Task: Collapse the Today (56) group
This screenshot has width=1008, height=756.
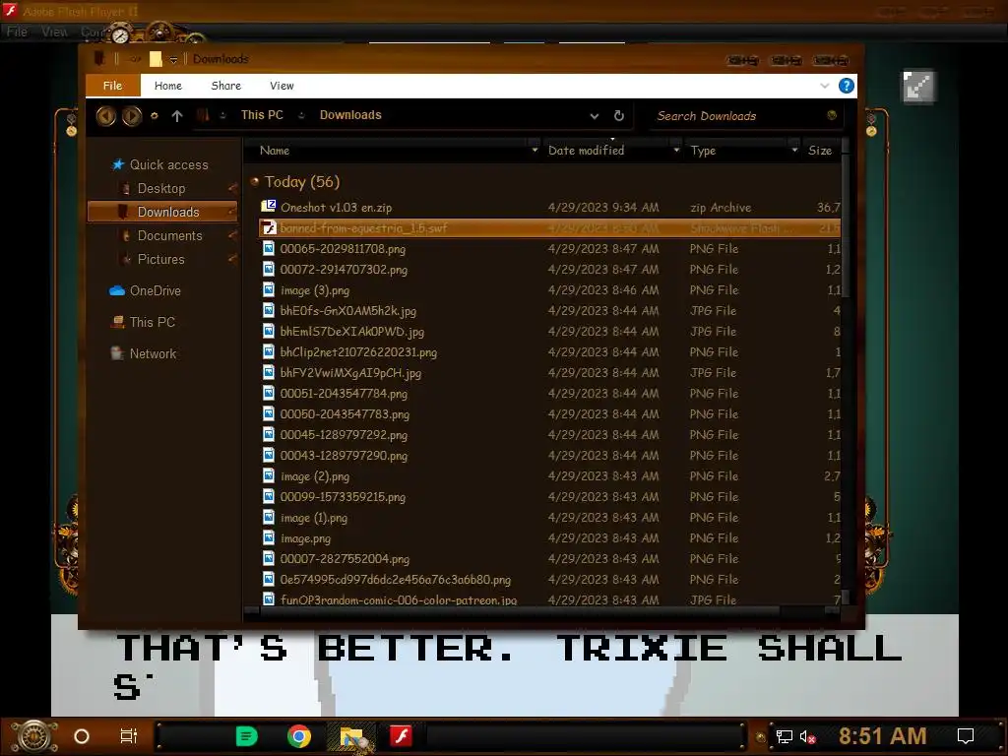Action: [255, 182]
